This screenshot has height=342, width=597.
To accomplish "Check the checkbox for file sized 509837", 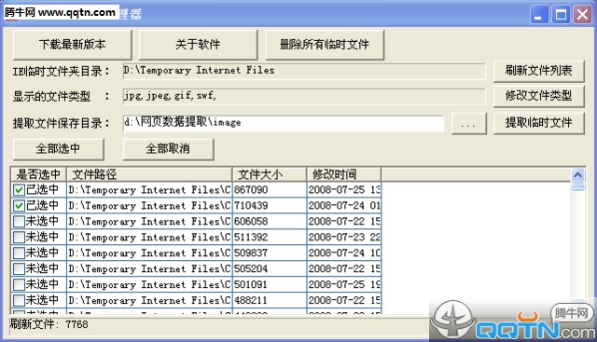I will [19, 253].
